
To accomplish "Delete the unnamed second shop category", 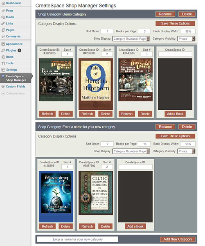I will 187,127.
